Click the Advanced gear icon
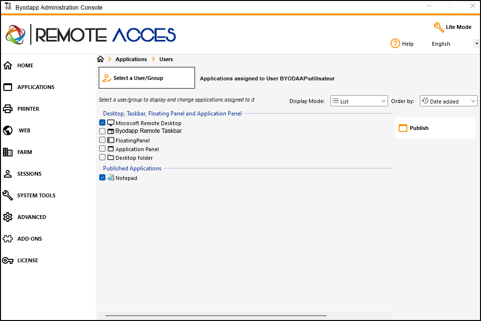This screenshot has width=481, height=321. tap(8, 217)
